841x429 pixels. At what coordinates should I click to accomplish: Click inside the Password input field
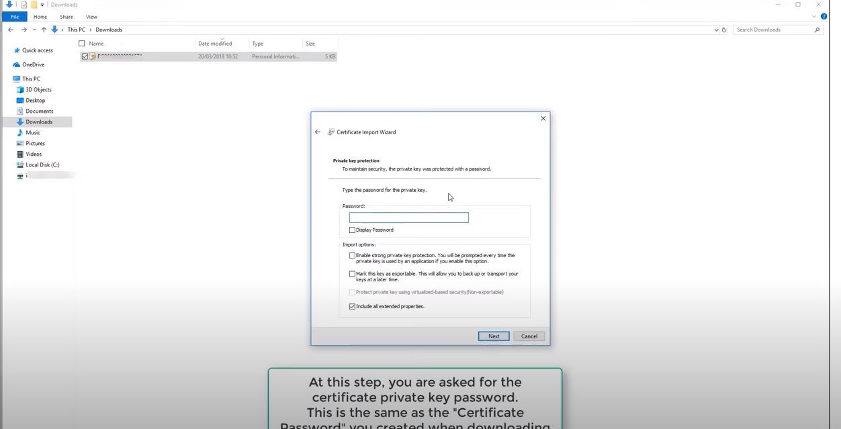pyautogui.click(x=408, y=217)
